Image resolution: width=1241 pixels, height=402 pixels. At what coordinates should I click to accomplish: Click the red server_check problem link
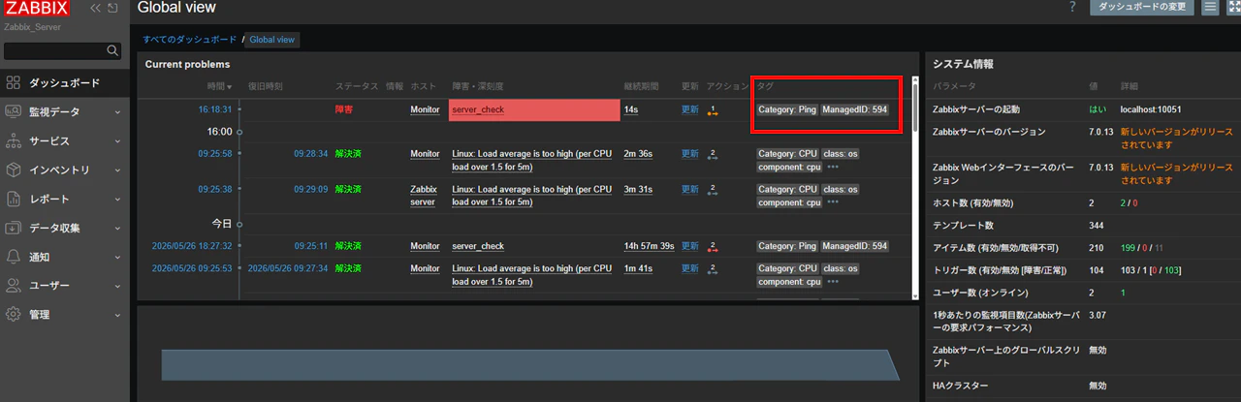478,109
